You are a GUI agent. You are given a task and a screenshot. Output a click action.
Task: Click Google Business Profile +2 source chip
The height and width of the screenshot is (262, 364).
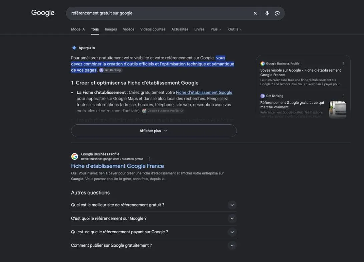[163, 111]
